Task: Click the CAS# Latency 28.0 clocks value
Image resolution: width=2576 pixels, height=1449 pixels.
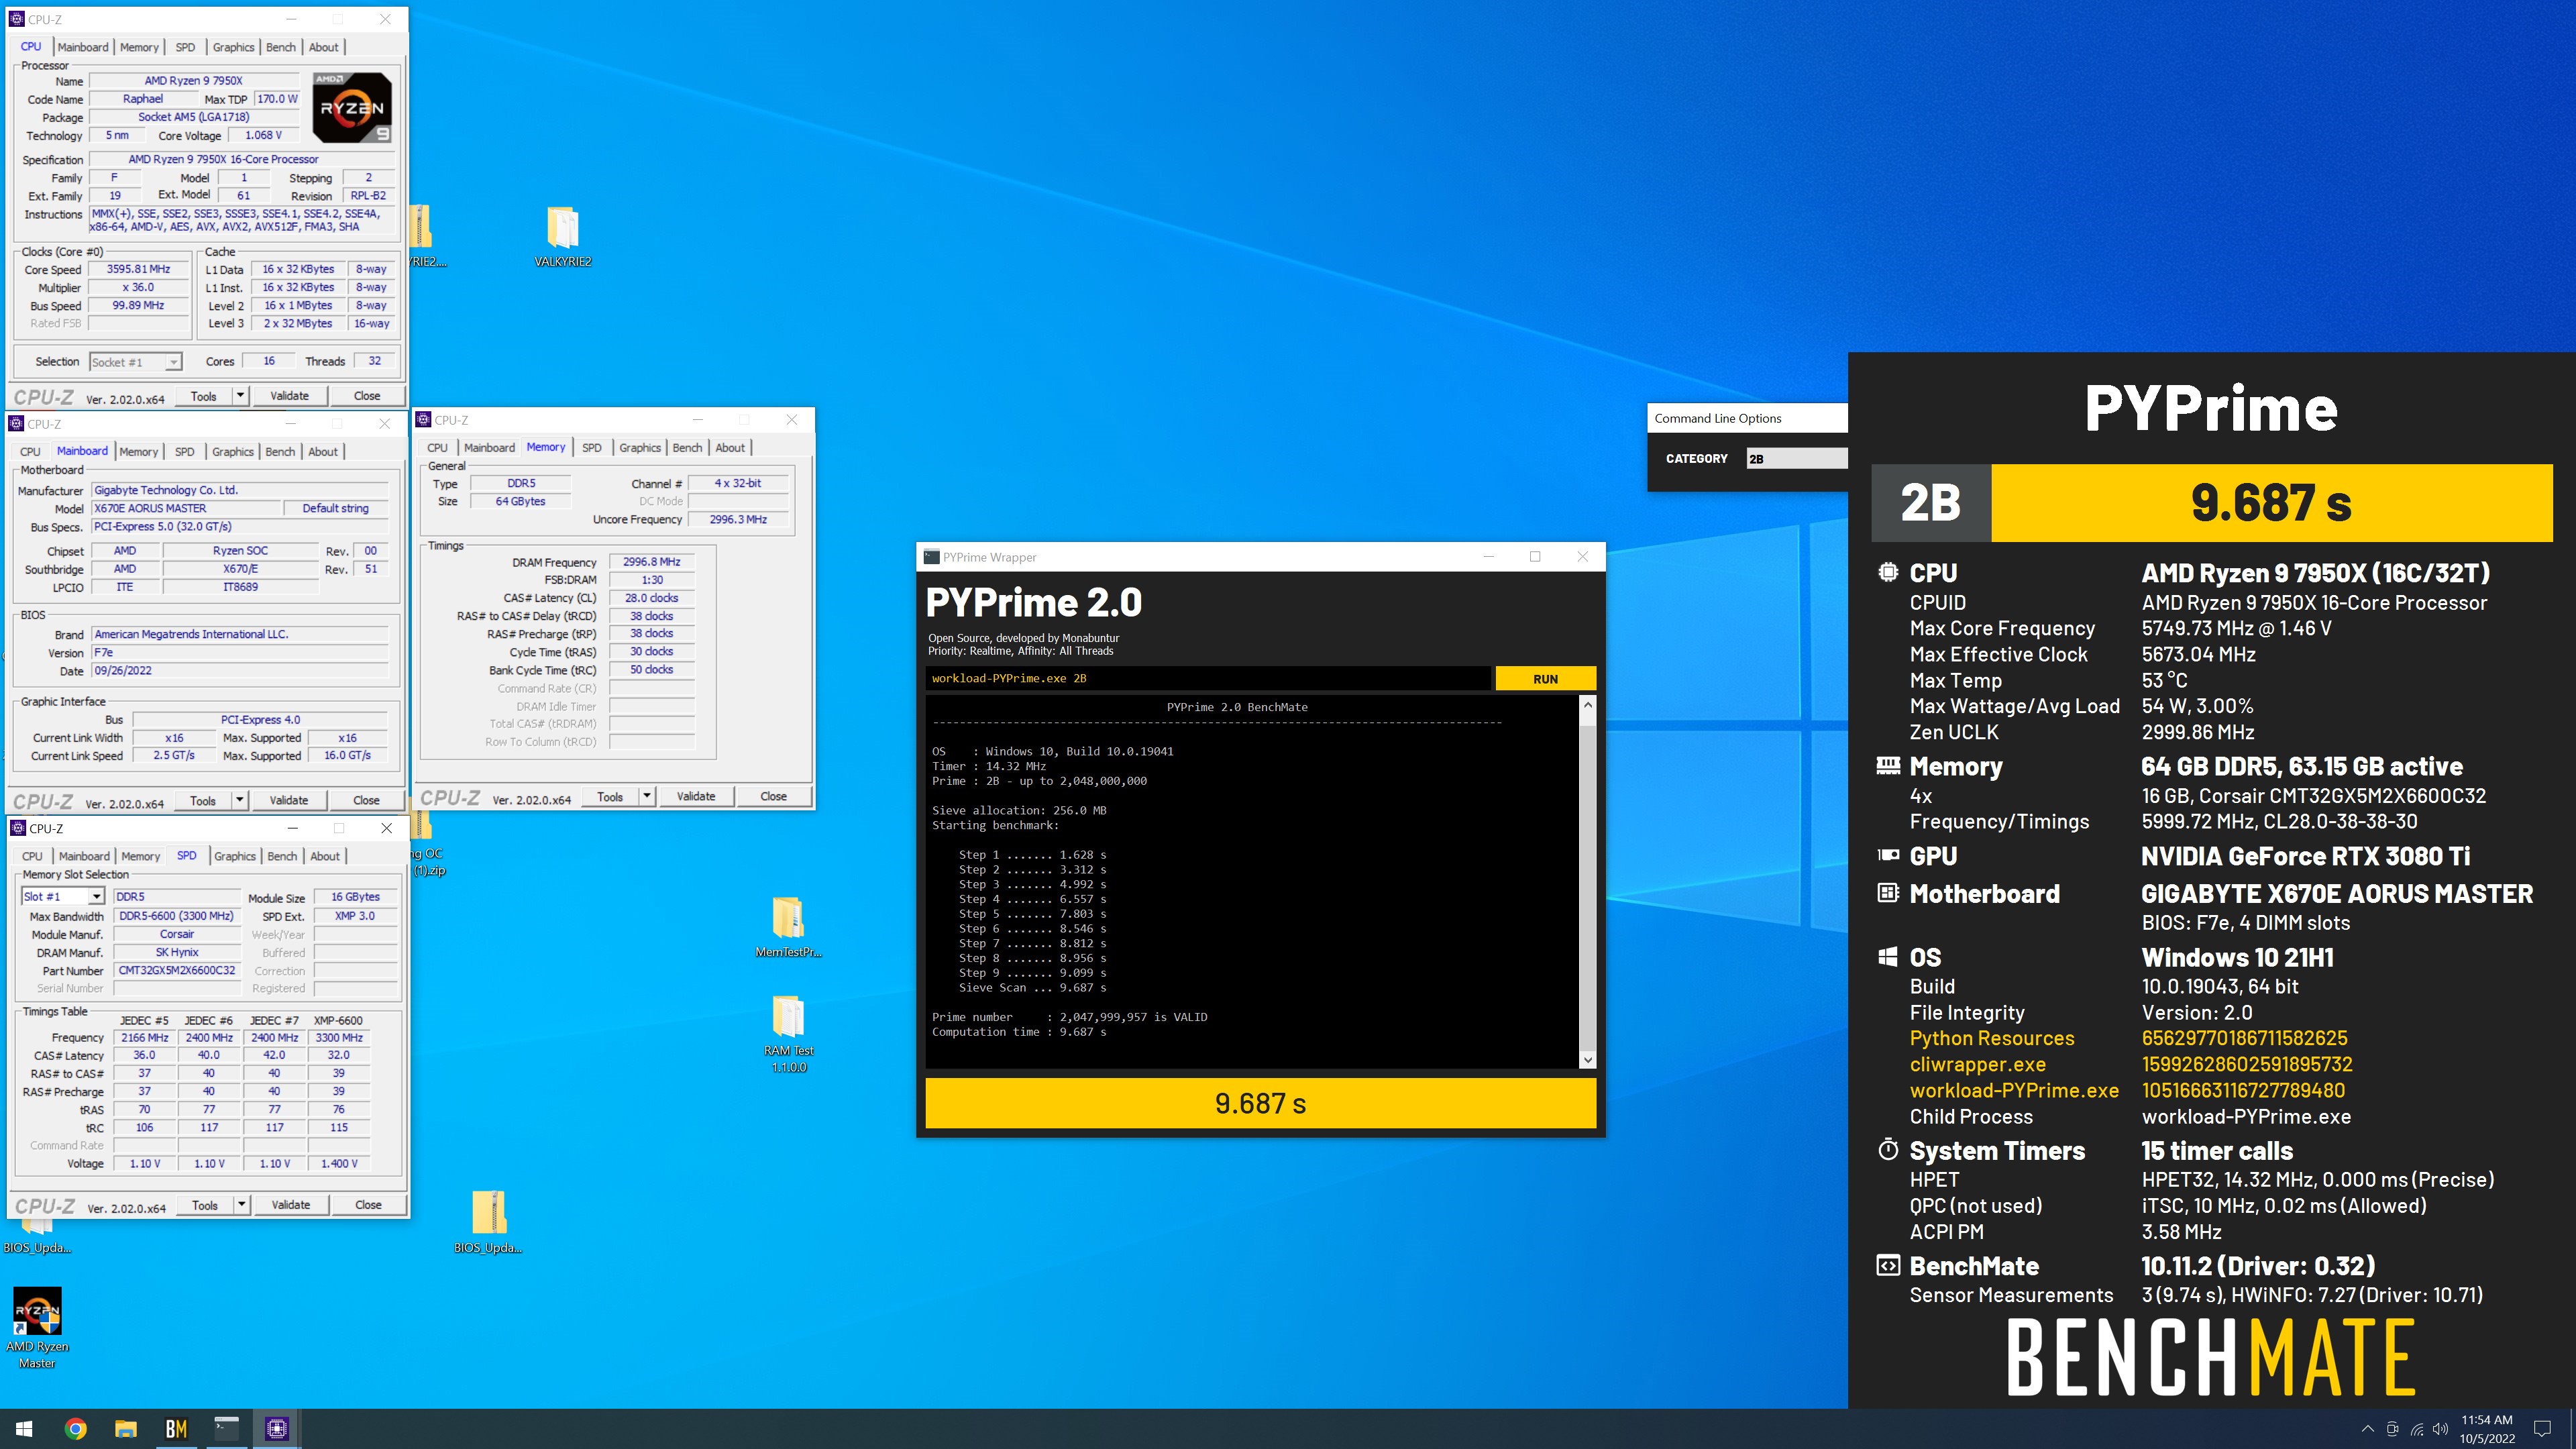Action: click(651, 598)
